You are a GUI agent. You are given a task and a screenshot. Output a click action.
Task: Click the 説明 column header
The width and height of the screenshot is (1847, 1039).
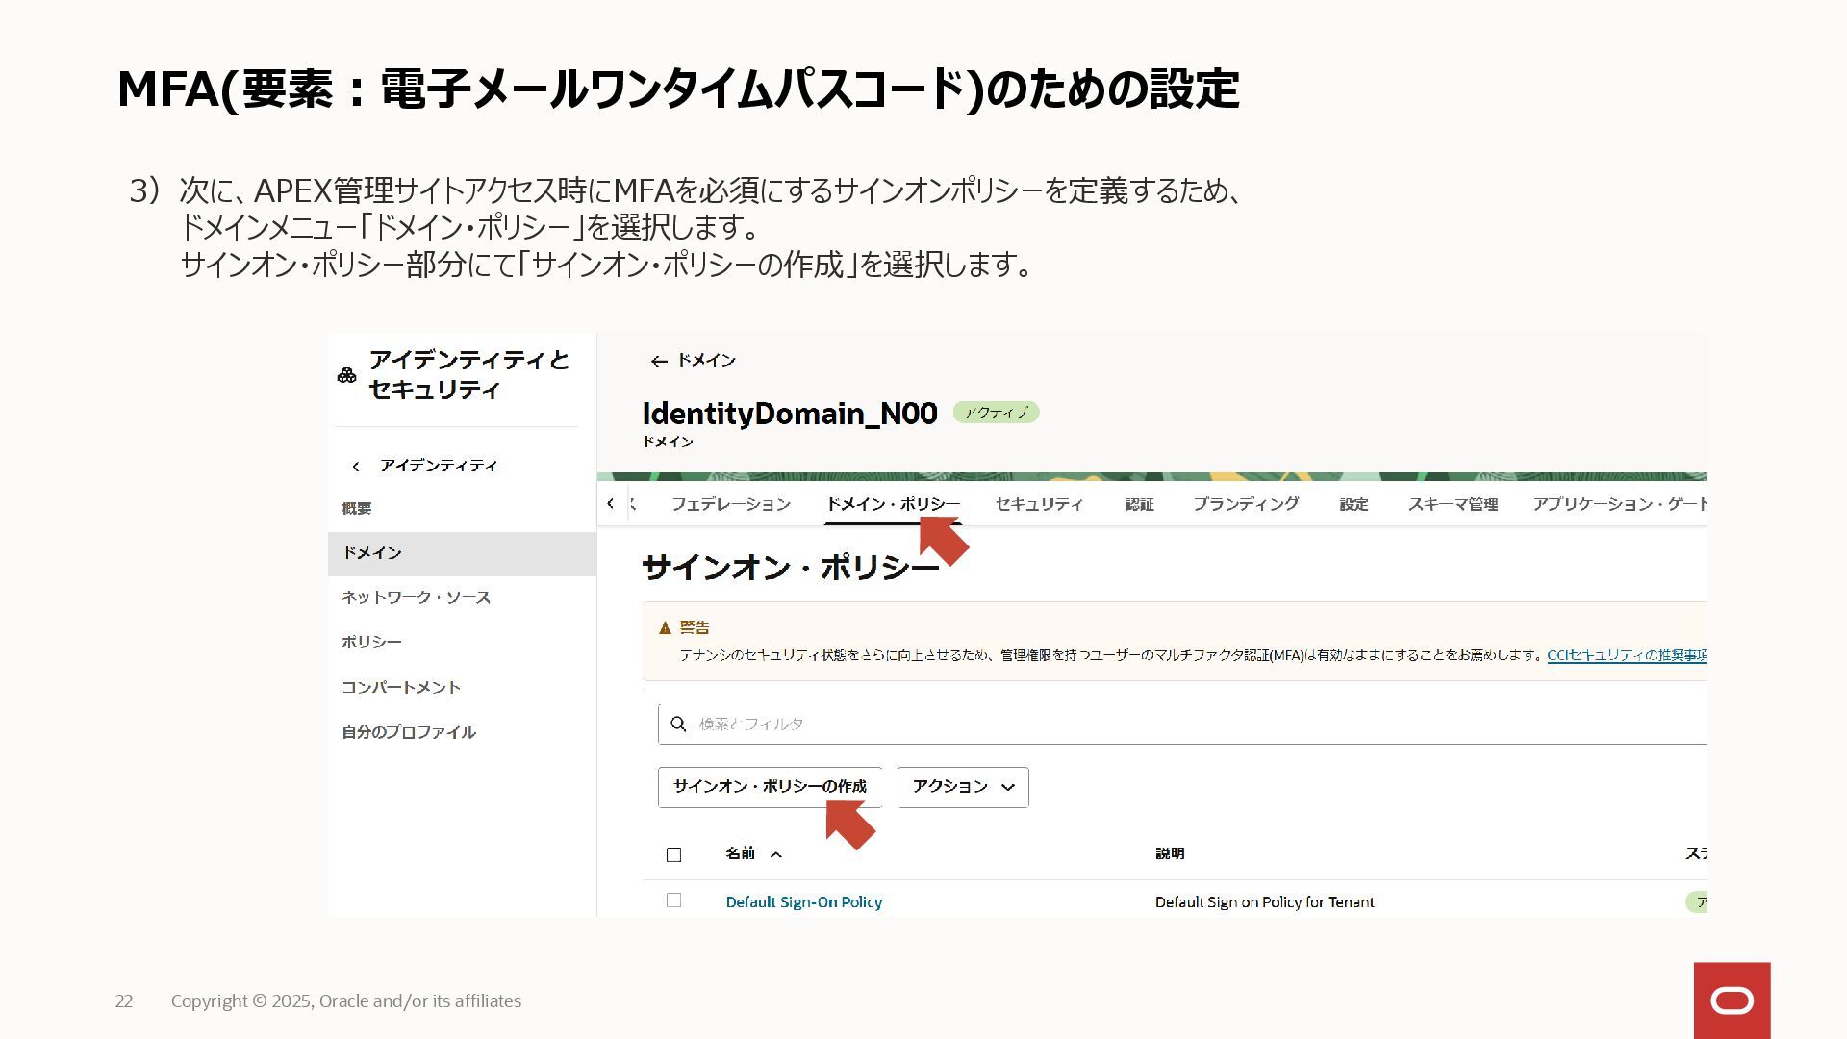1170,853
